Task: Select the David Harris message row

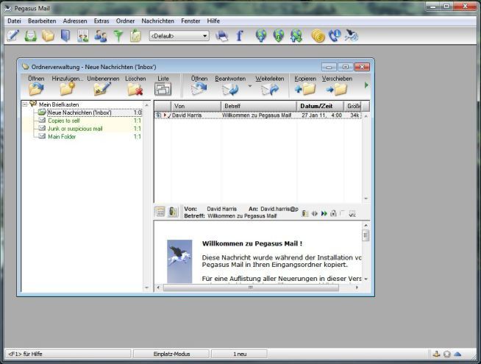Action: (x=258, y=115)
